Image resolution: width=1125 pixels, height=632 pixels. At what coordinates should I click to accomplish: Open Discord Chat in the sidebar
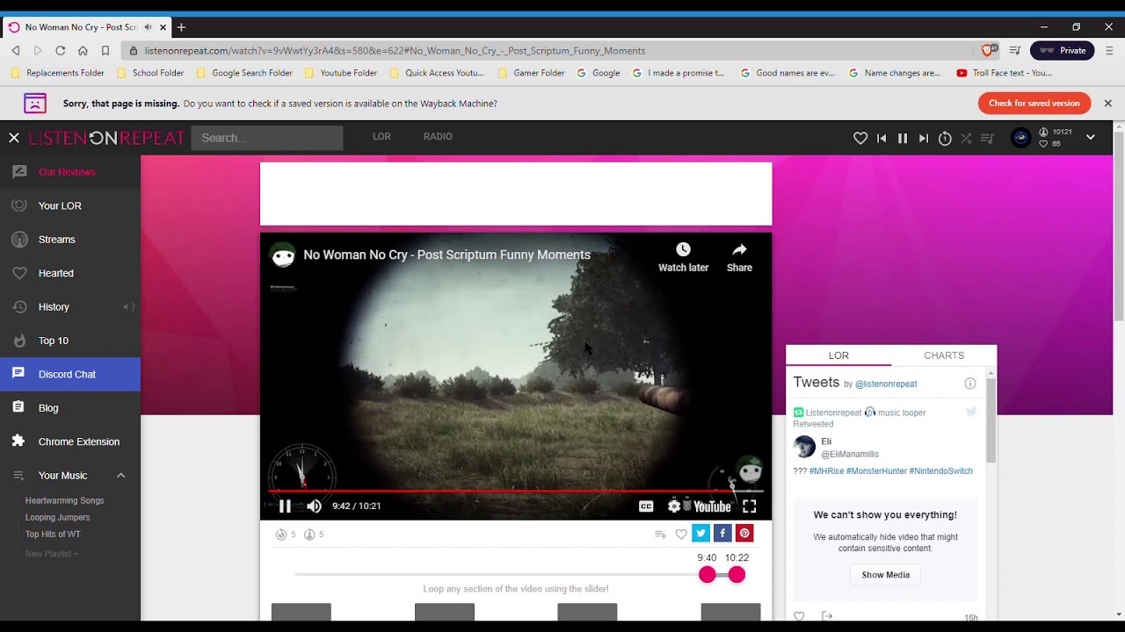click(70, 374)
